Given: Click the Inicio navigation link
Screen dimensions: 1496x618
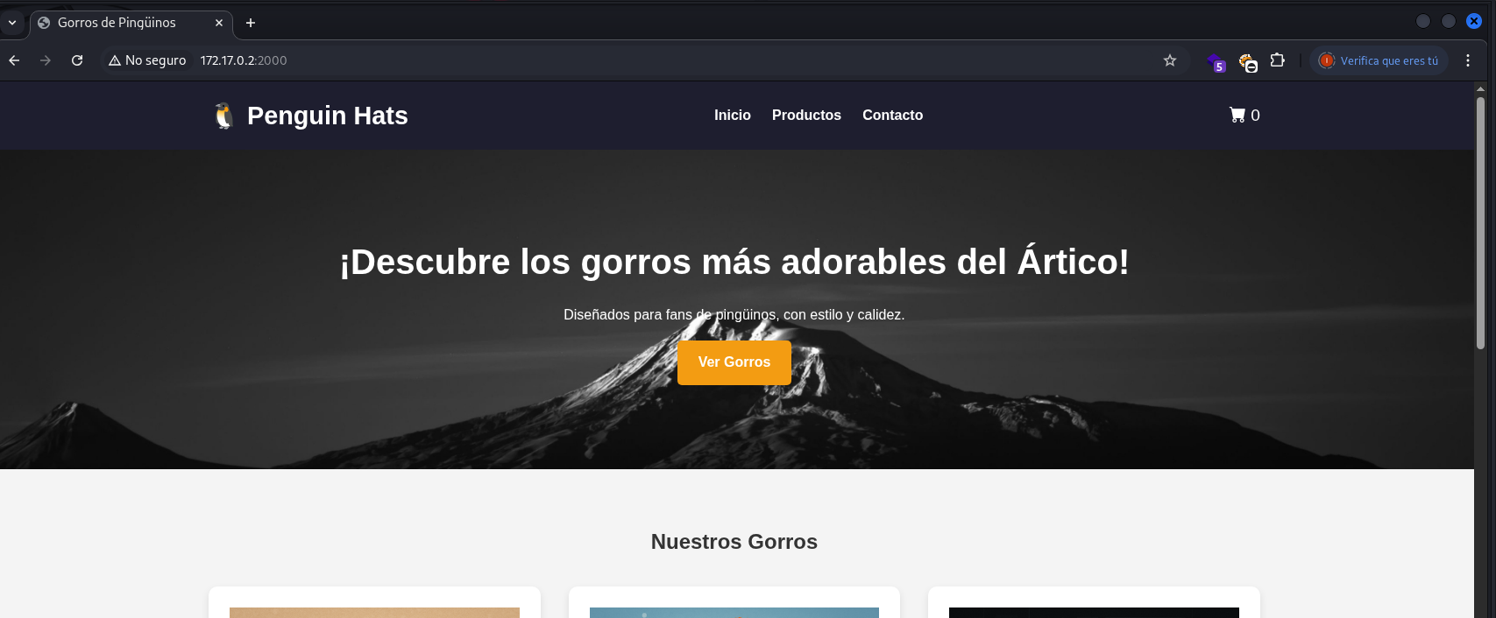Looking at the screenshot, I should coord(732,116).
